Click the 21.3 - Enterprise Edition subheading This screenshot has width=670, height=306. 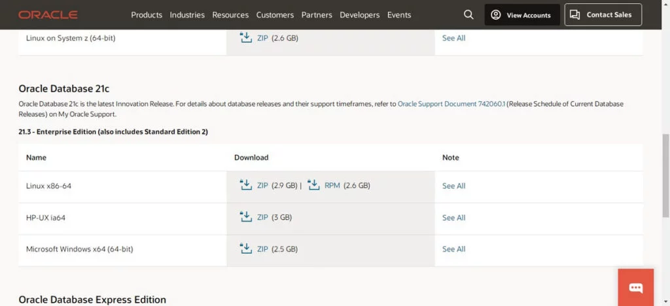click(113, 132)
